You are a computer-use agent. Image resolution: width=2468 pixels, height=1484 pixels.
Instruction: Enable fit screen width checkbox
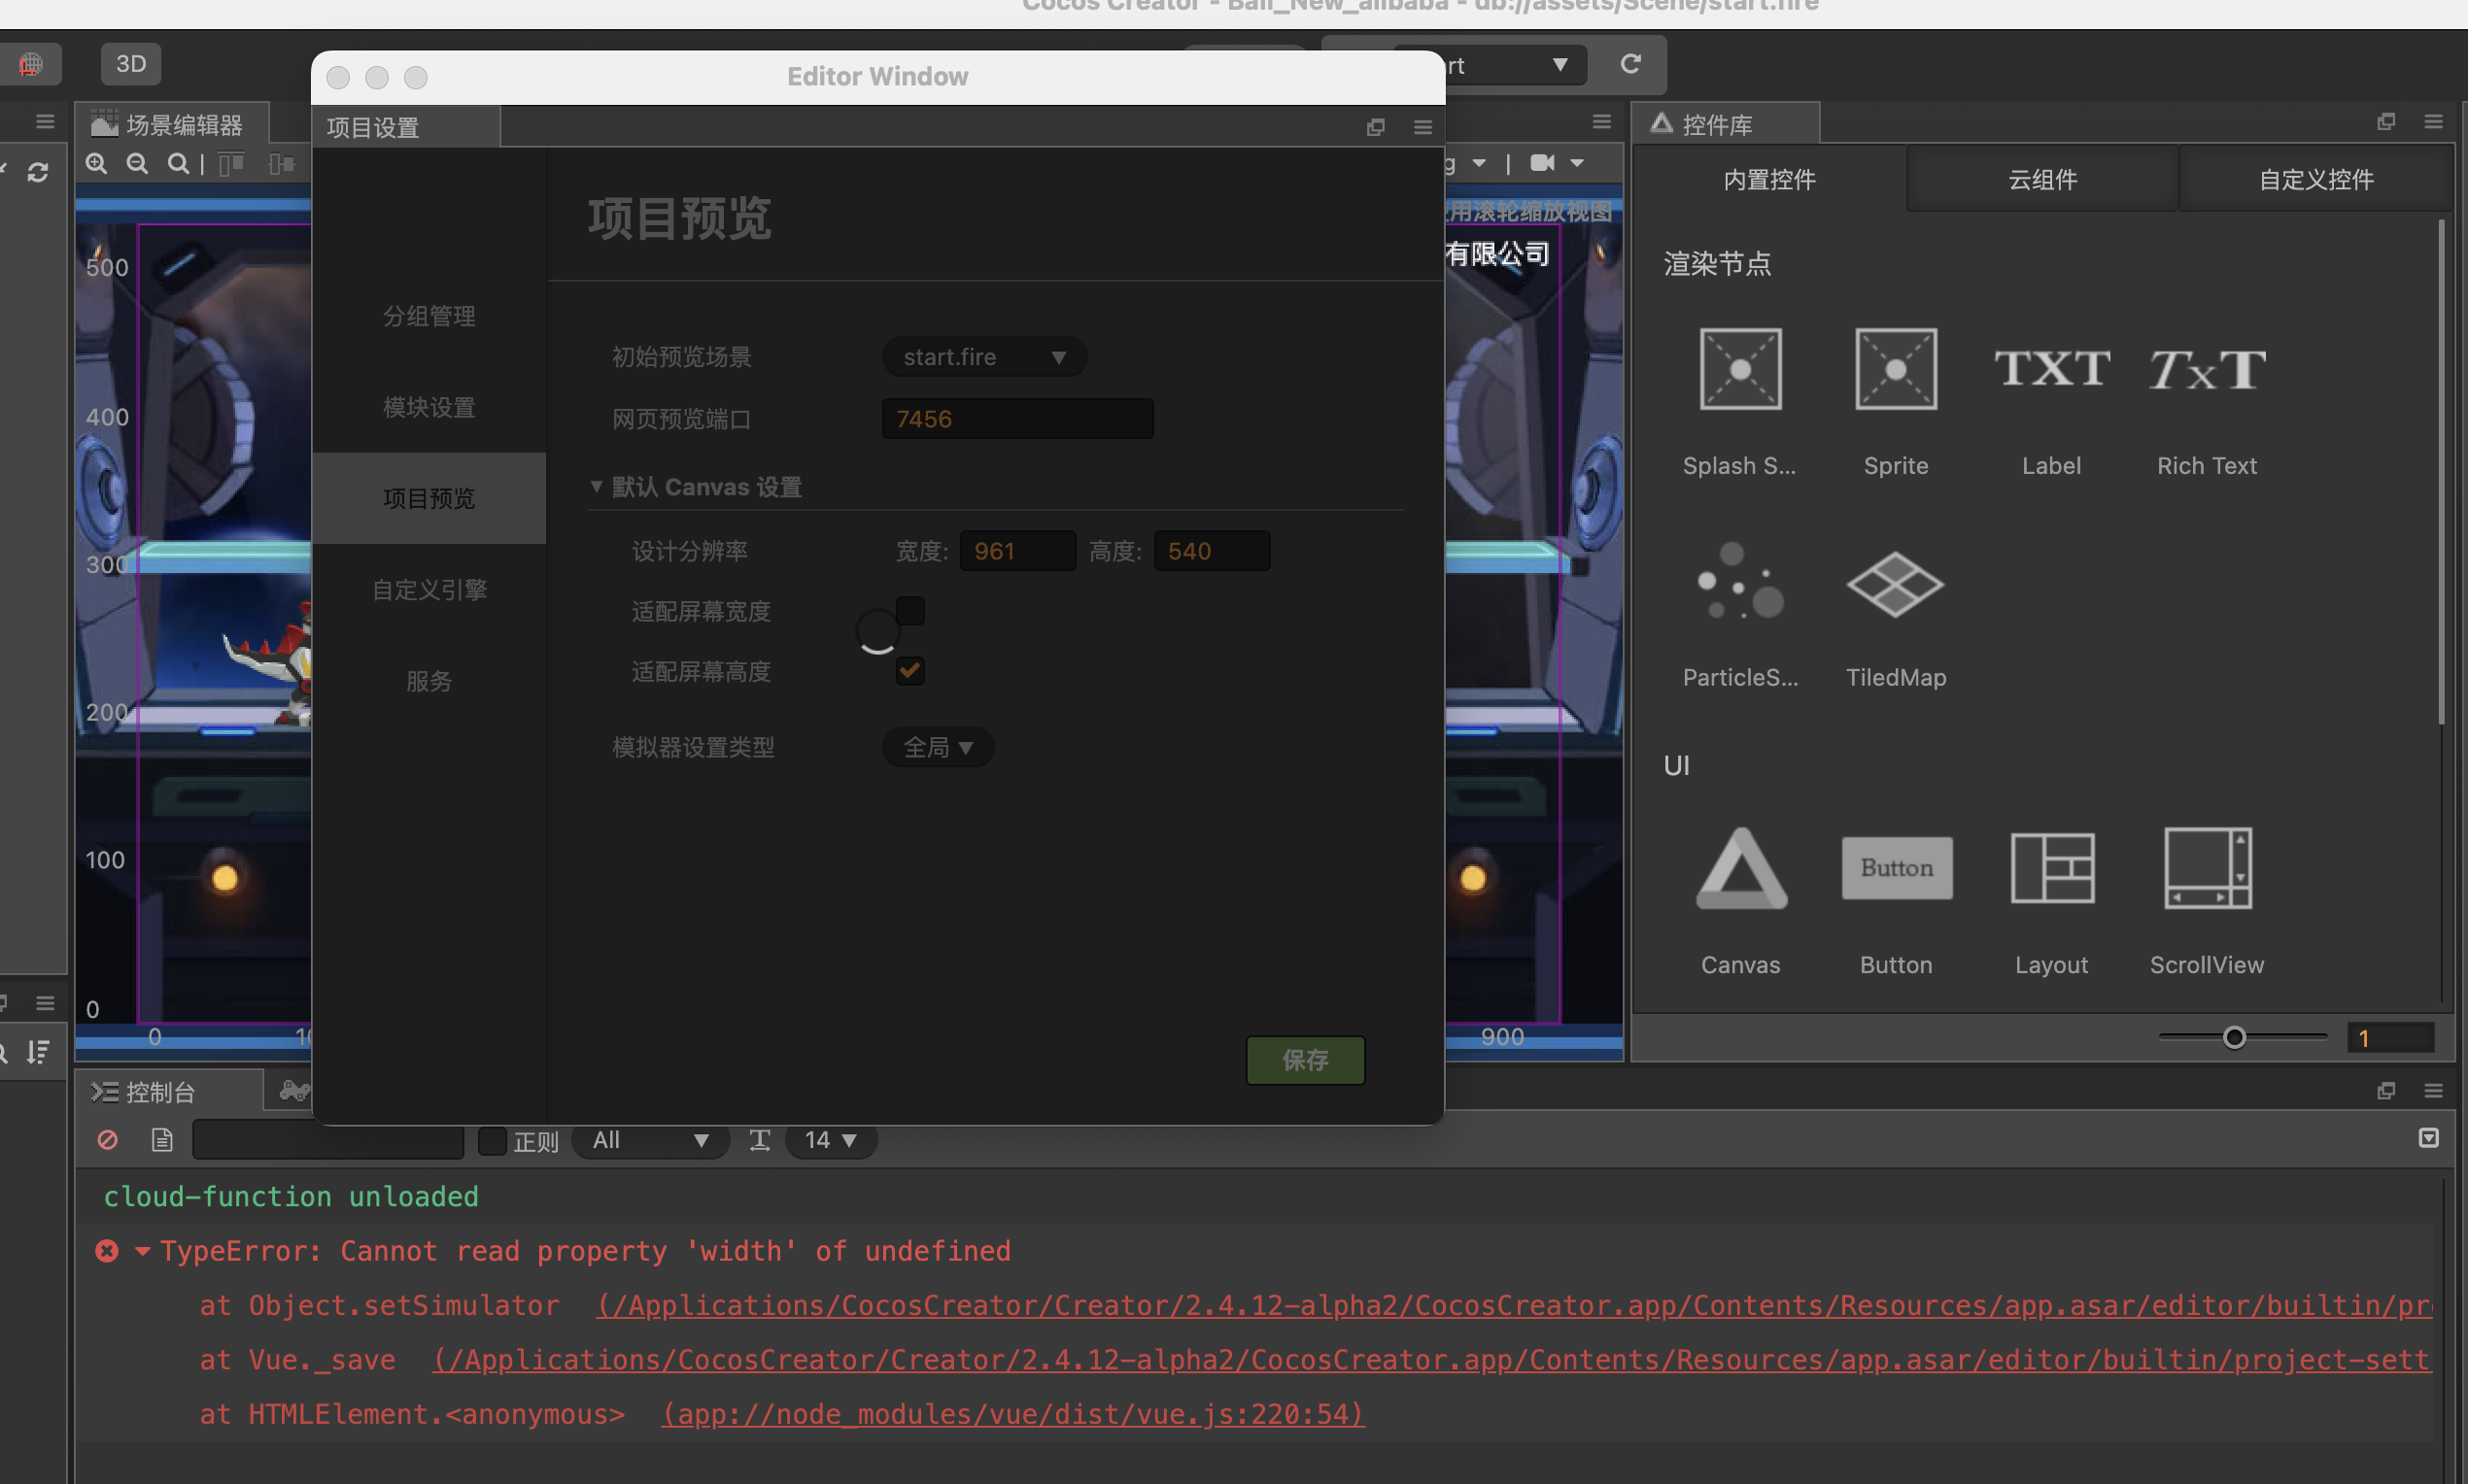(x=909, y=610)
